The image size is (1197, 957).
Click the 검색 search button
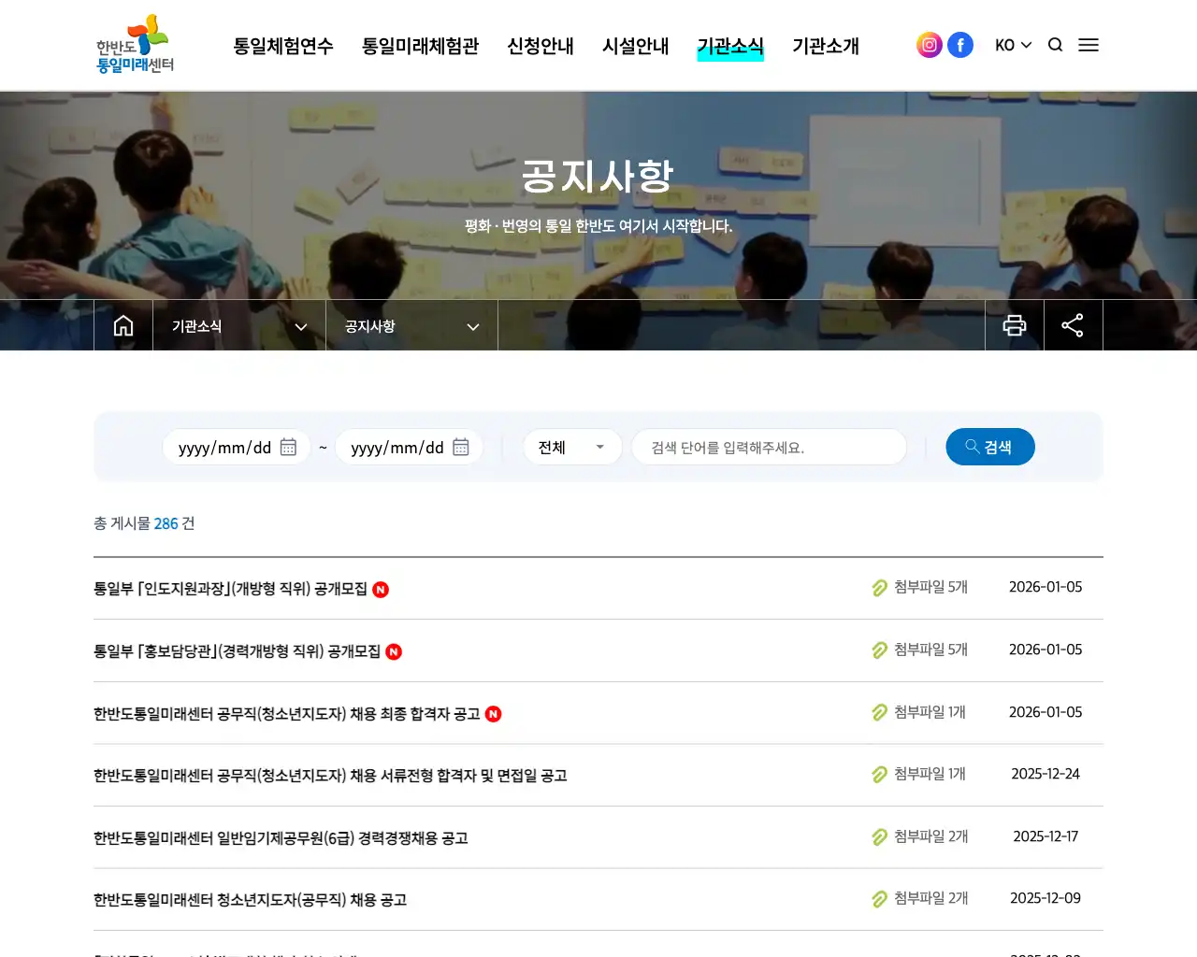tap(990, 447)
